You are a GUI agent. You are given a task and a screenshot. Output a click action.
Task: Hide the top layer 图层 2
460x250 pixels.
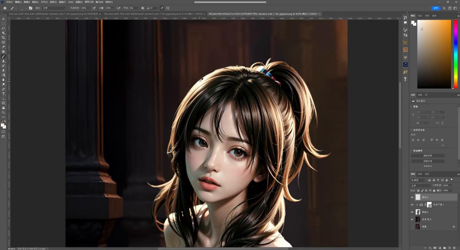[412, 197]
